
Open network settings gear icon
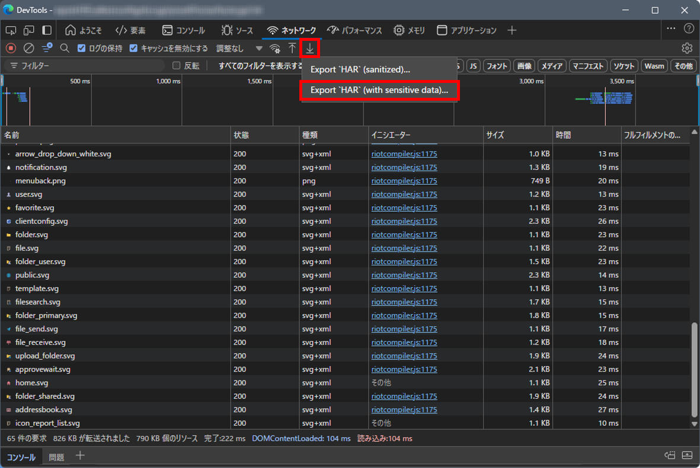pyautogui.click(x=687, y=48)
